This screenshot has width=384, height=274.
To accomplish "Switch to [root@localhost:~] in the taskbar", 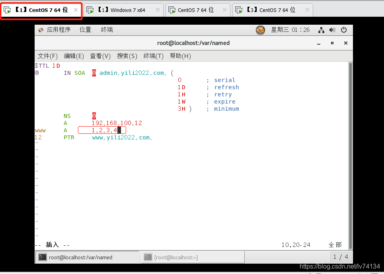I will pos(193,257).
